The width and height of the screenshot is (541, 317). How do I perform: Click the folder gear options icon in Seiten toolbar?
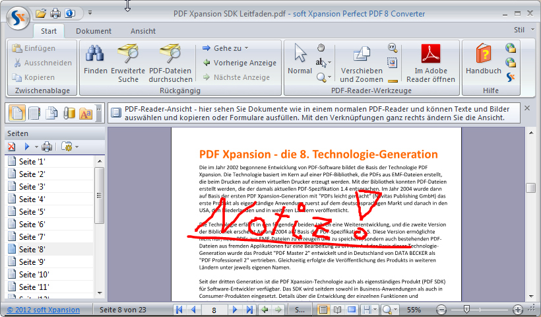point(66,147)
